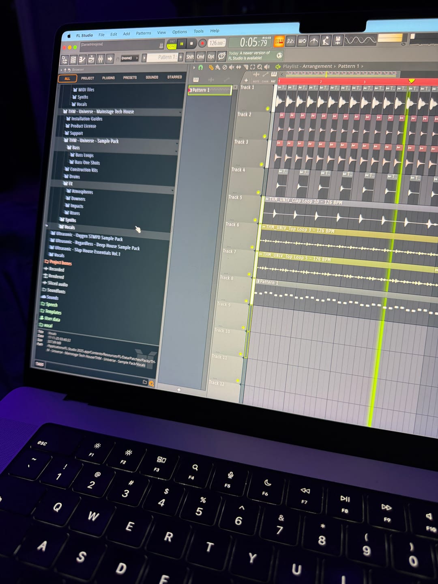
Task: Select the Zoom magnifier tool
Action: pos(259,67)
